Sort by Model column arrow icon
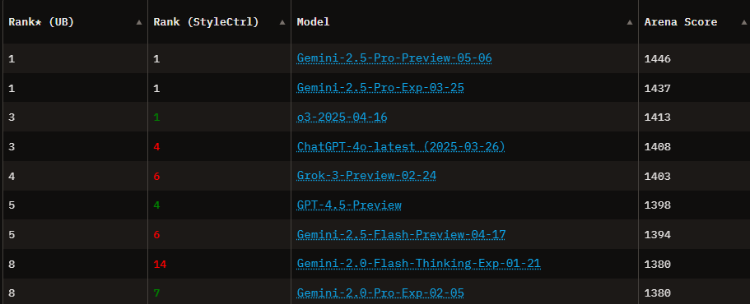Viewport: 750px width, 304px height. pyautogui.click(x=630, y=22)
